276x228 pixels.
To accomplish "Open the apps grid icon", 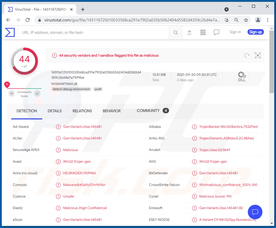I will pyautogui.click(x=203, y=33).
